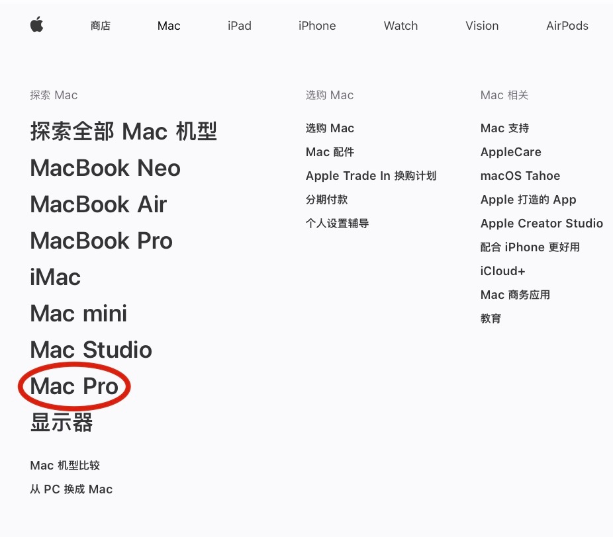Open the 商店 menu item
This screenshot has height=537, width=613.
(101, 26)
